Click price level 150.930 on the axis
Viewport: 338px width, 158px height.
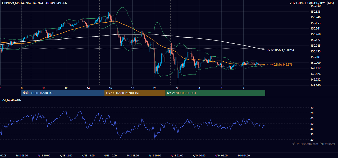point(315,6)
